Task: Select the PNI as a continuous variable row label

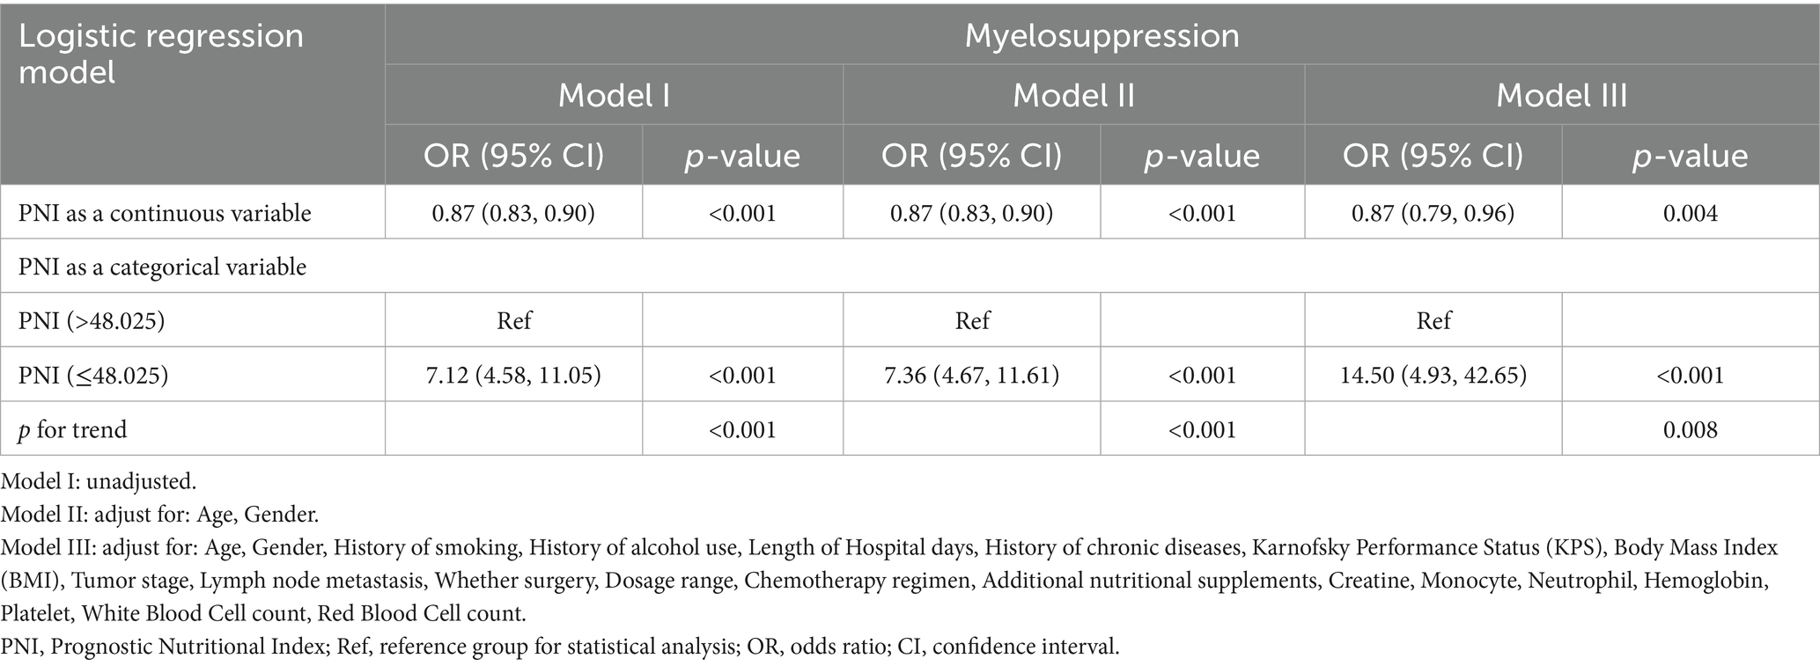Action: pyautogui.click(x=165, y=213)
